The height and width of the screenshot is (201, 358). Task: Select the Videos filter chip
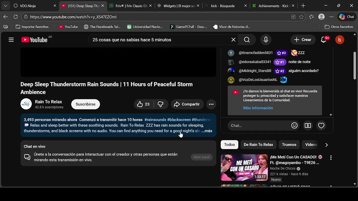click(311, 144)
